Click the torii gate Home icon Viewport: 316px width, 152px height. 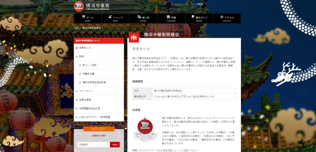click(84, 17)
